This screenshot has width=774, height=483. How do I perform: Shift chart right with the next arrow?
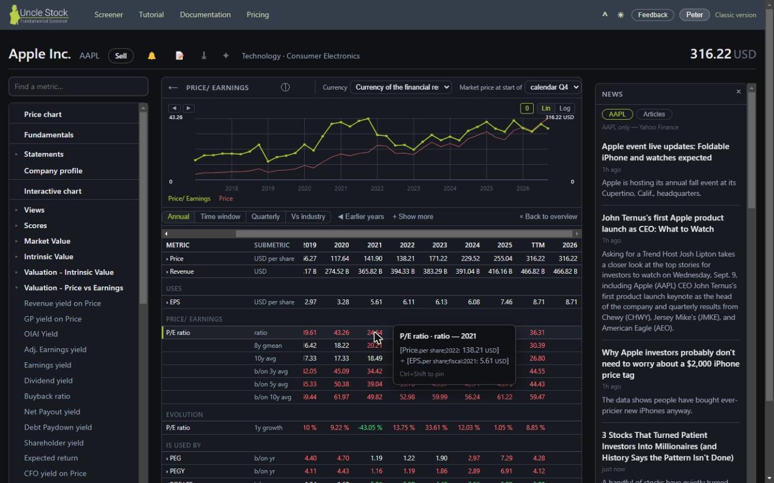pyautogui.click(x=188, y=109)
